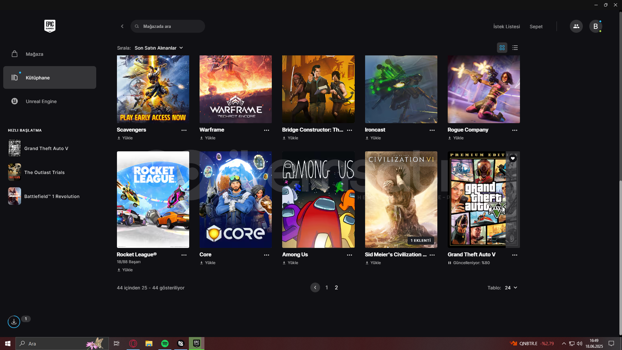622x350 pixels.
Task: Click Yükle under Bridge Constructor
Action: [290, 138]
